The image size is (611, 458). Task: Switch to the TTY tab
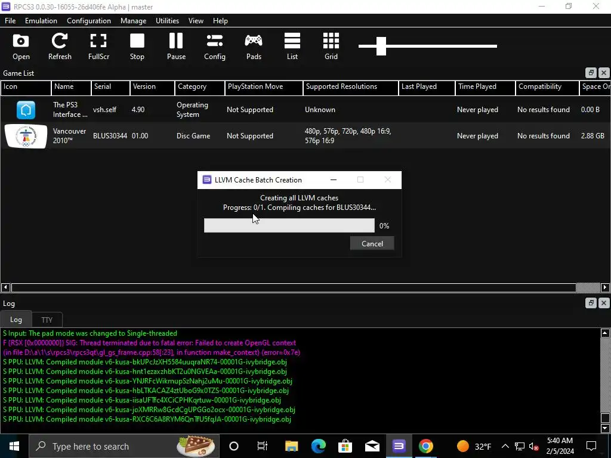tap(47, 320)
